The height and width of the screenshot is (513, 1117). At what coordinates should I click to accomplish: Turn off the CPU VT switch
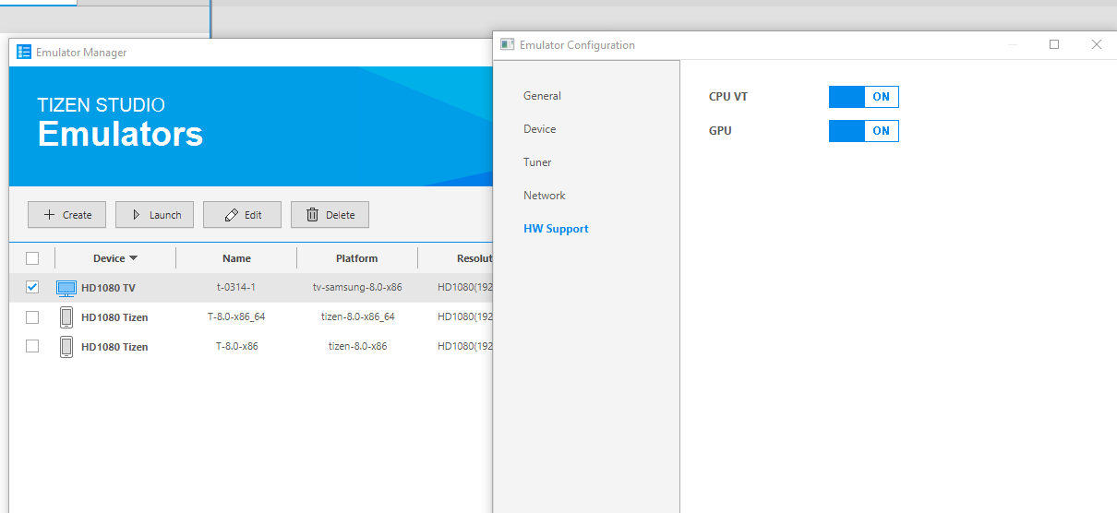pos(864,97)
